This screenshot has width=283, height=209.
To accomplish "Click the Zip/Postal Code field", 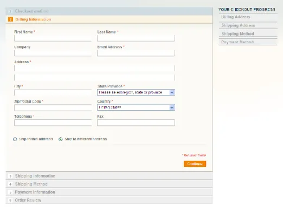I will click(x=53, y=107).
